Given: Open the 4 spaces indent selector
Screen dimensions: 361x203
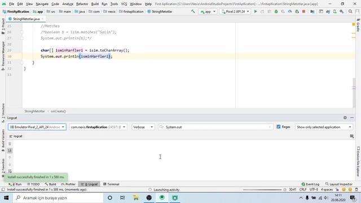Looking at the screenshot, I should click(x=327, y=189).
